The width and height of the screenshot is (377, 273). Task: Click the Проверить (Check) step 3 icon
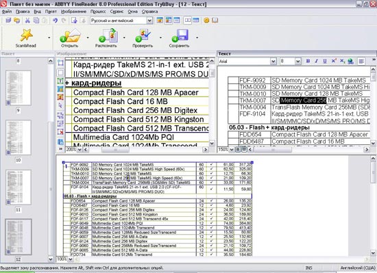[x=143, y=36]
